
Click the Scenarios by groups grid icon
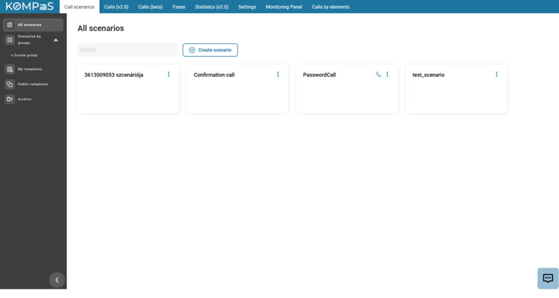tap(9, 40)
